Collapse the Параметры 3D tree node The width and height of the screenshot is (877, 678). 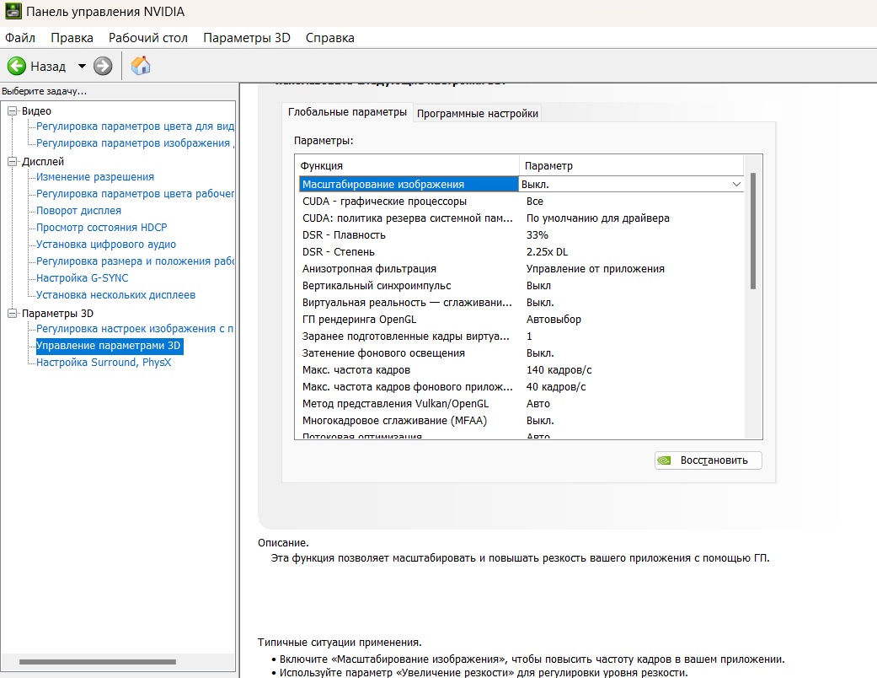[12, 313]
